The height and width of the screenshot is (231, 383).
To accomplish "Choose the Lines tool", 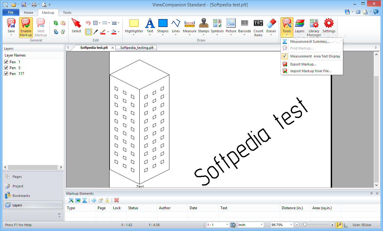I will point(176,26).
